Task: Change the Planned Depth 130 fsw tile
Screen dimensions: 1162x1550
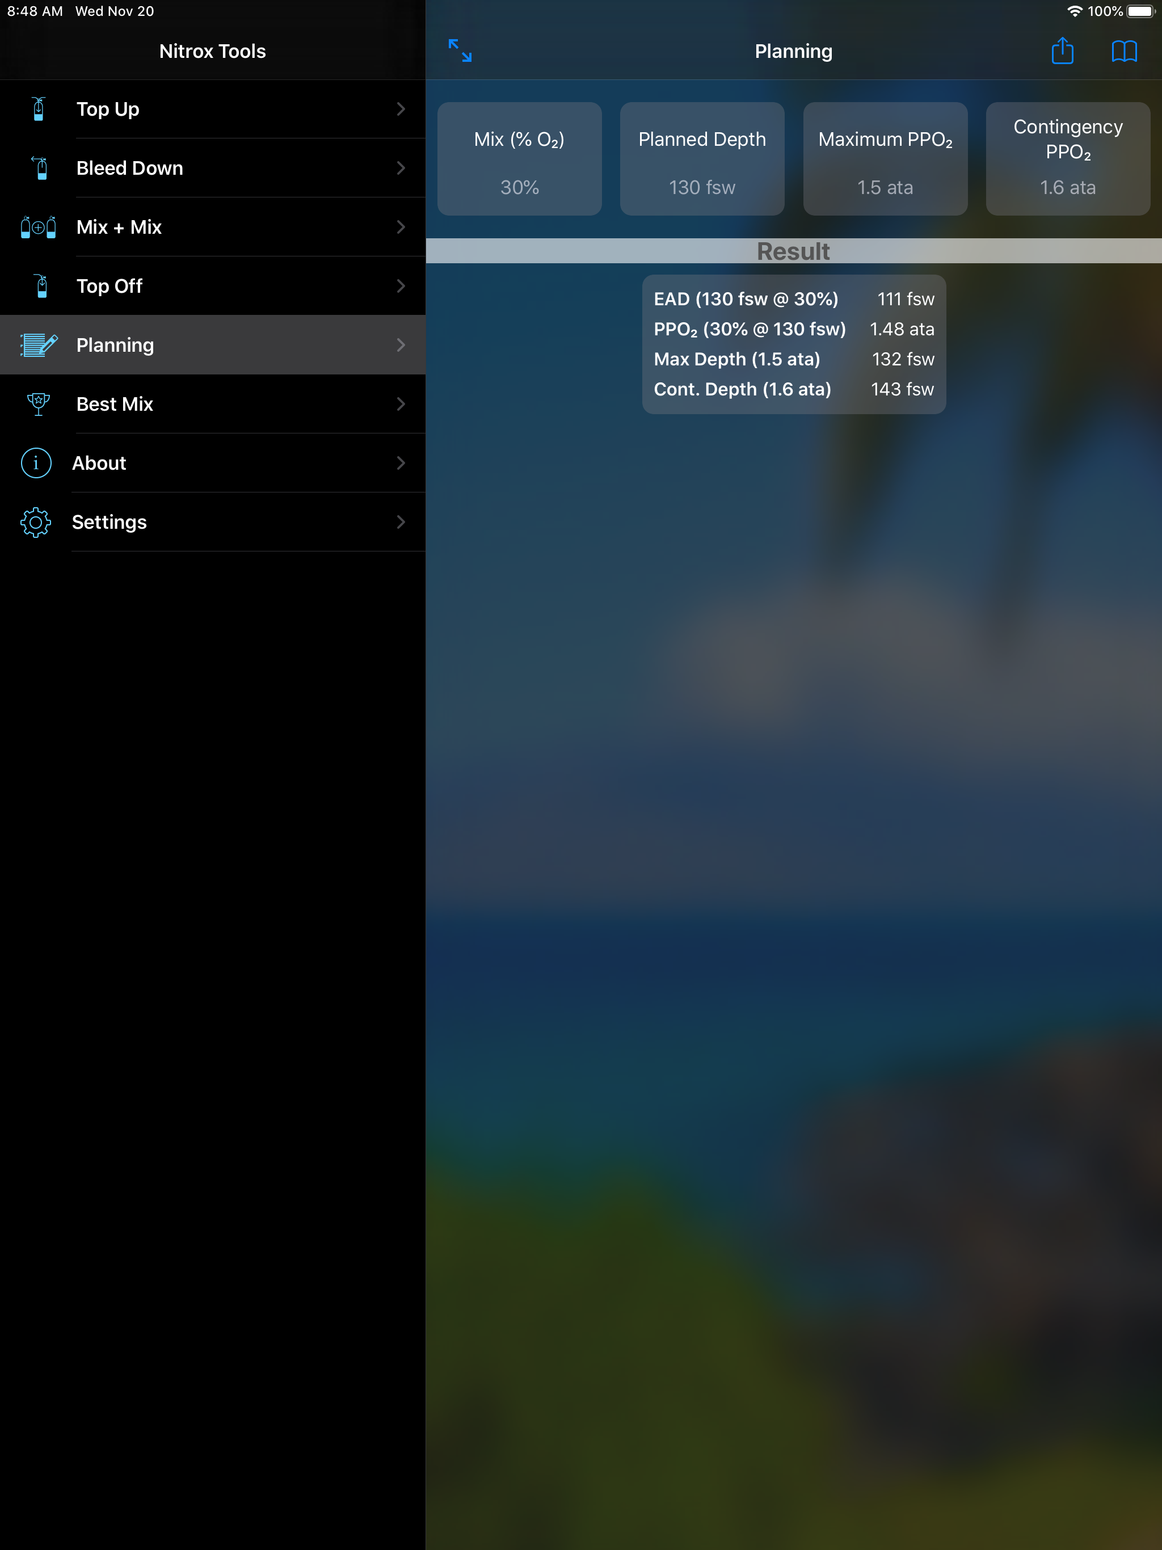Action: click(x=701, y=159)
